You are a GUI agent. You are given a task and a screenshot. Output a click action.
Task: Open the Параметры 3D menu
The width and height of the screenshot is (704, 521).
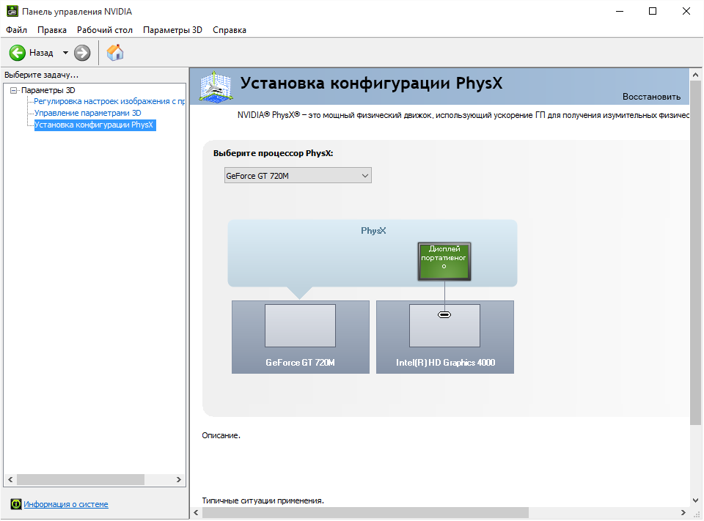pos(172,30)
